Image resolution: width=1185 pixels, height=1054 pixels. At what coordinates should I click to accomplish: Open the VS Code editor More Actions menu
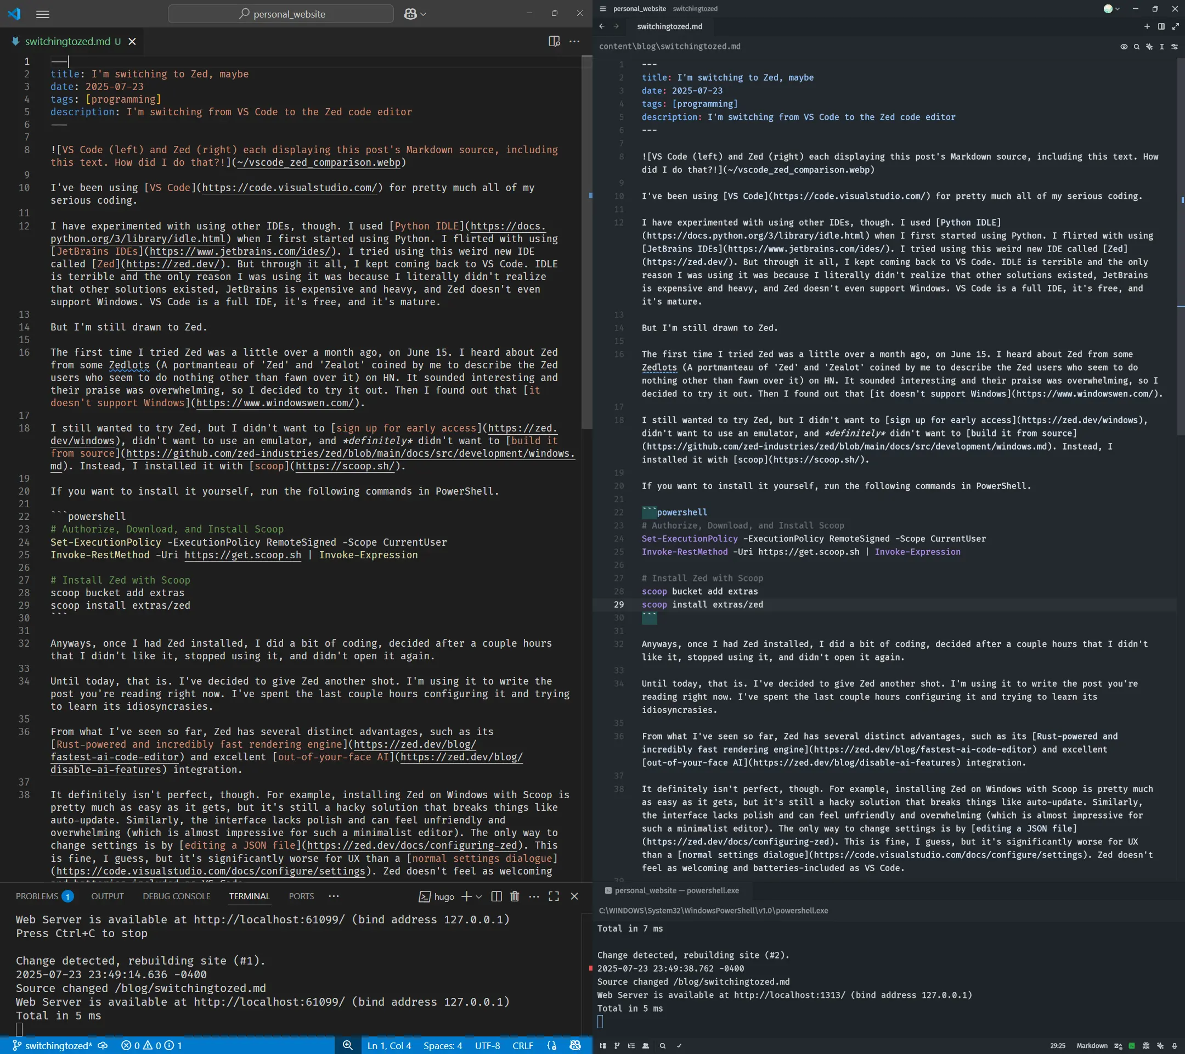click(x=574, y=41)
